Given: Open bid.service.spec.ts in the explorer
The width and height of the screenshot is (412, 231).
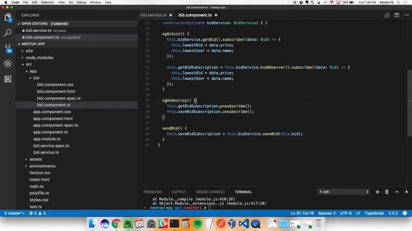Looking at the screenshot, I should coord(51,146).
